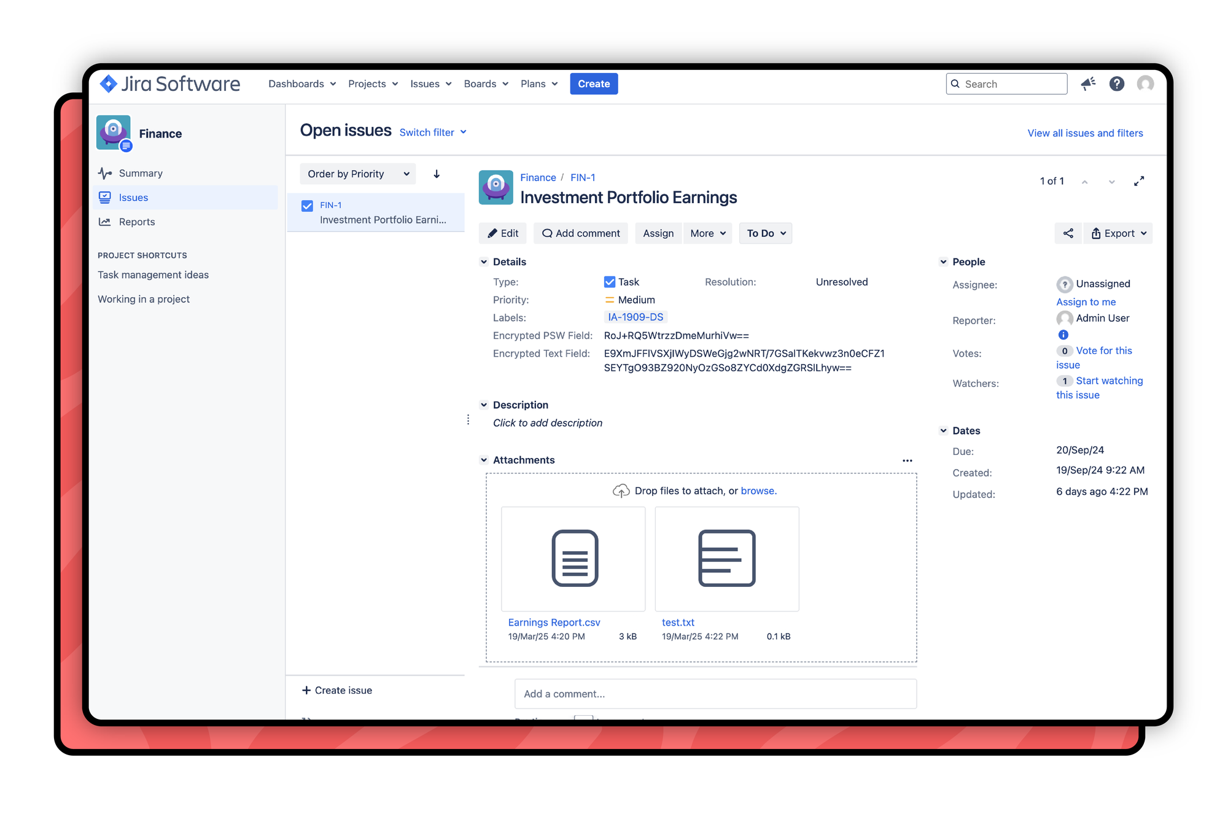
Task: Open Reports in the sidebar
Action: [x=136, y=222]
